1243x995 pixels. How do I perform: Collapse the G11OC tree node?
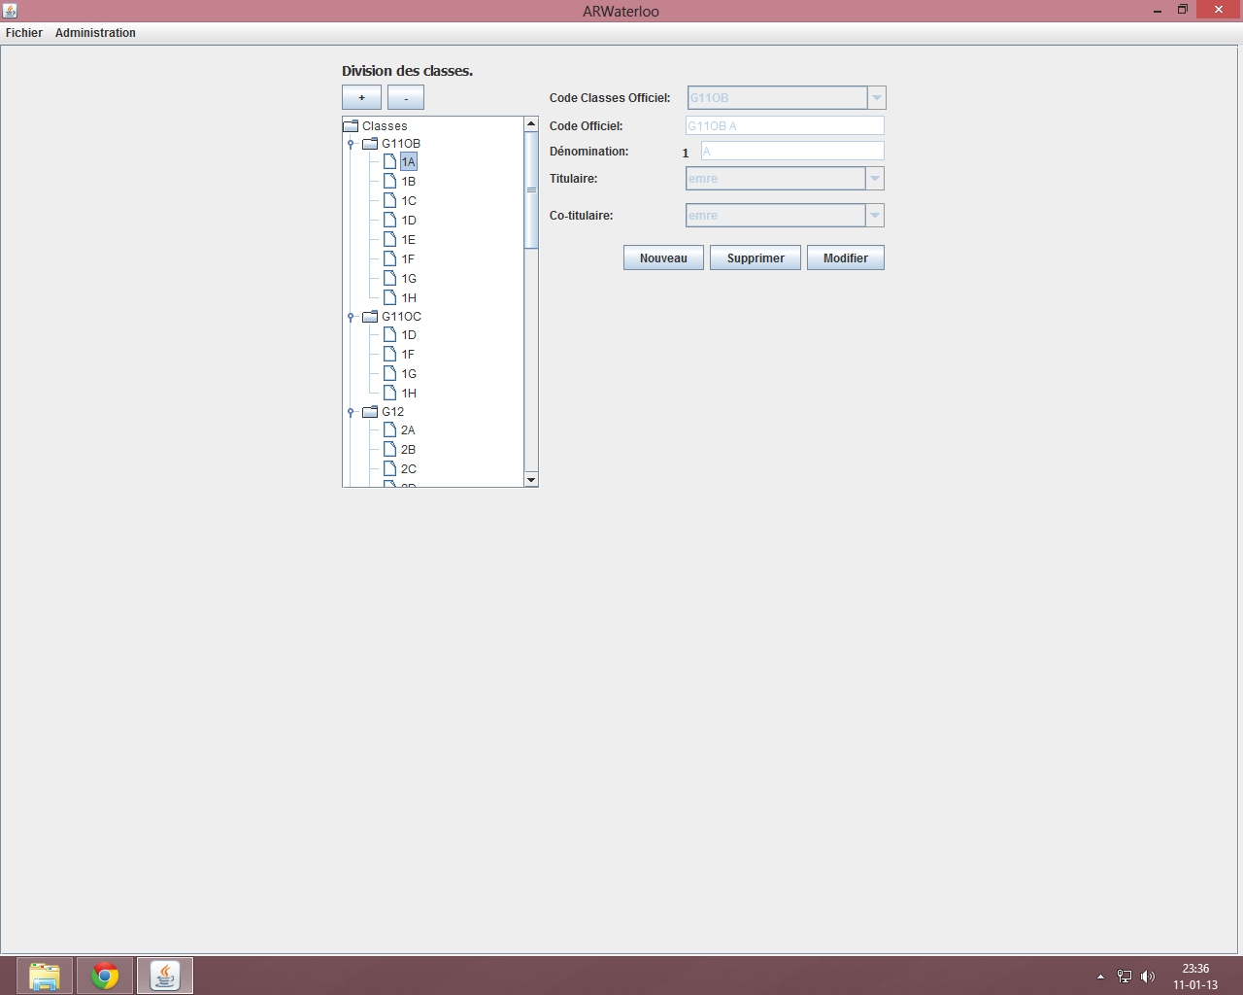[x=351, y=317]
